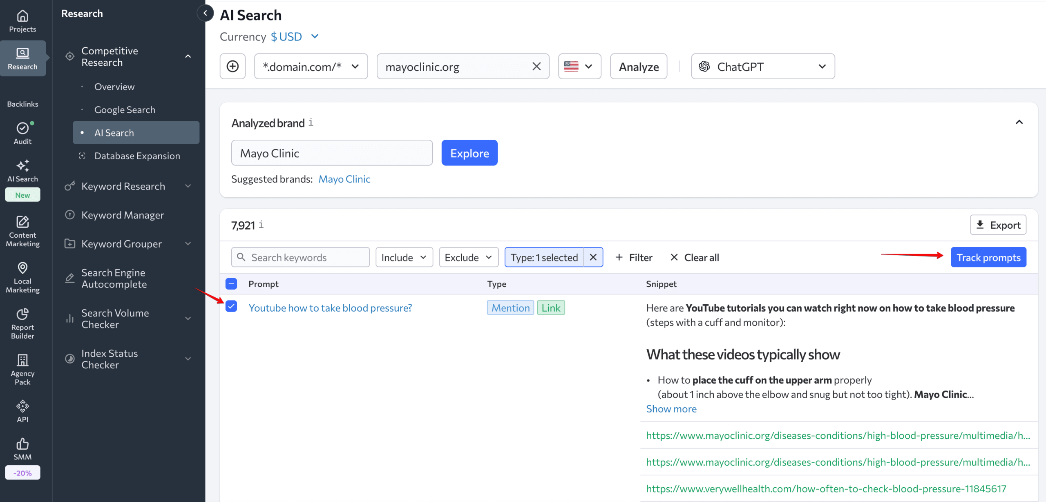Open the Audit tool icon
This screenshot has width=1046, height=502.
point(22,128)
